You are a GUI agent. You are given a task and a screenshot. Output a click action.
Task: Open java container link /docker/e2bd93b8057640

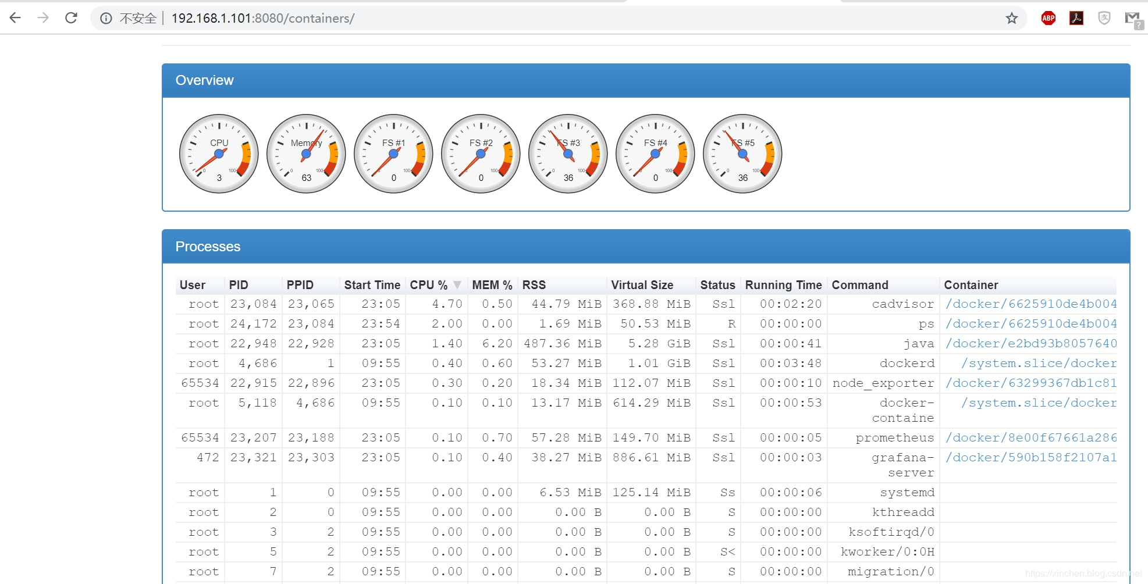(1031, 343)
